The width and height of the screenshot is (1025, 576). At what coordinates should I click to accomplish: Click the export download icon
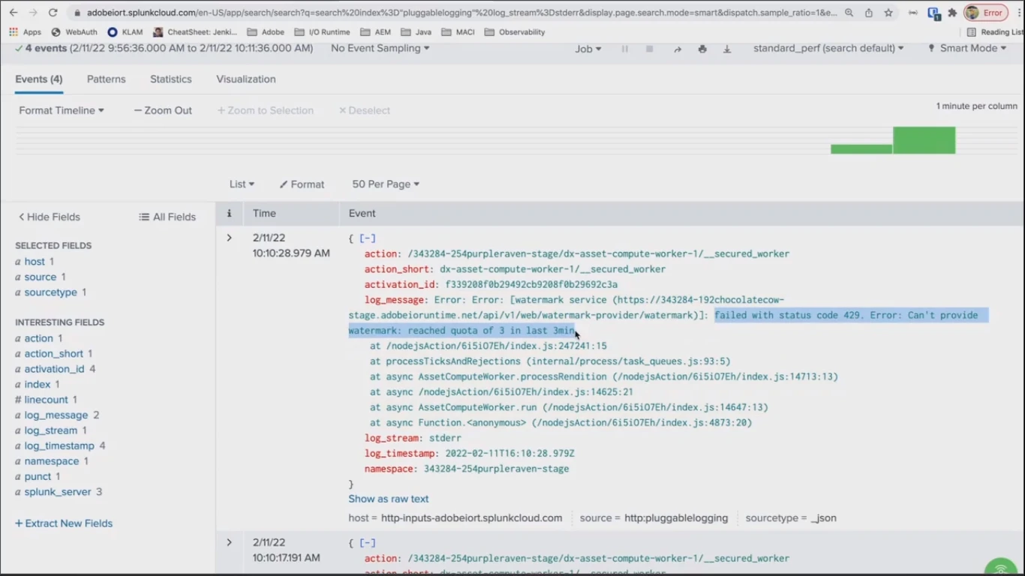point(727,49)
